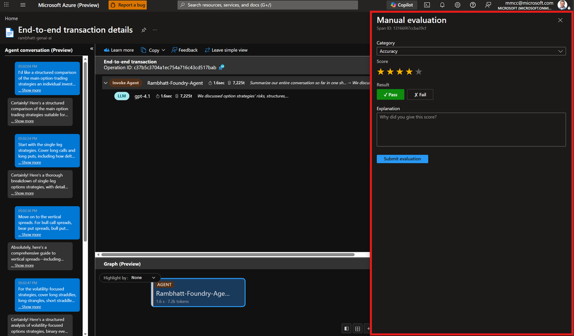Click the horizontal scrollbar left arrow
This screenshot has height=336, width=574.
(98, 254)
